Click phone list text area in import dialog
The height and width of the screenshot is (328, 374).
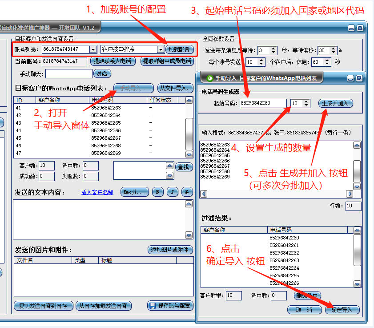tap(276, 166)
